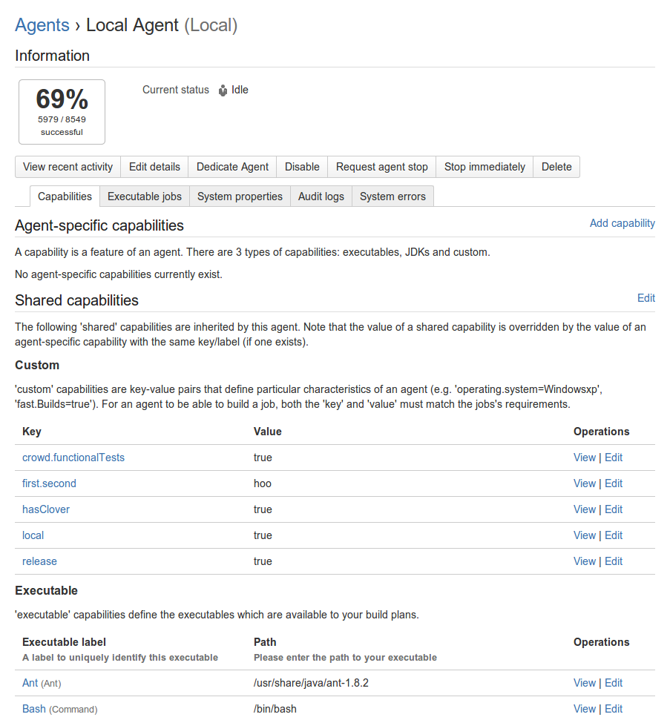
Task: Open the Agents breadcrumb link
Action: tap(42, 25)
